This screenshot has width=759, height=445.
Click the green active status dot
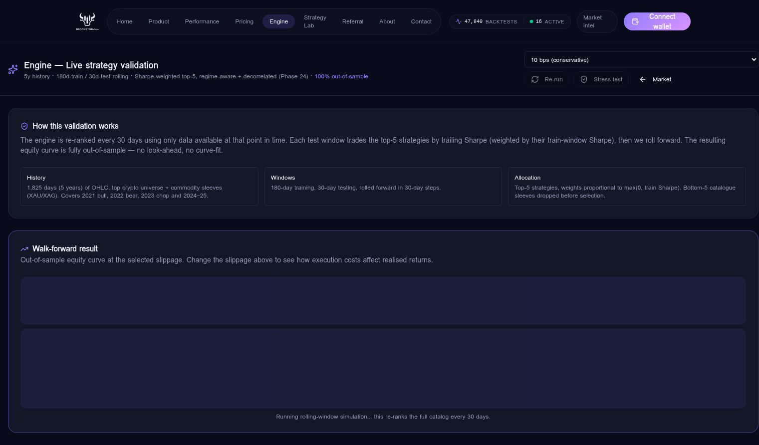pyautogui.click(x=531, y=21)
